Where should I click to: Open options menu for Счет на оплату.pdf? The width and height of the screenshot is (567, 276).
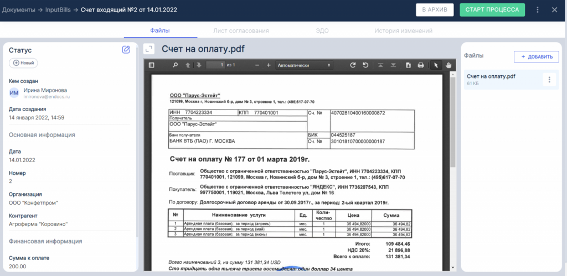pyautogui.click(x=549, y=80)
